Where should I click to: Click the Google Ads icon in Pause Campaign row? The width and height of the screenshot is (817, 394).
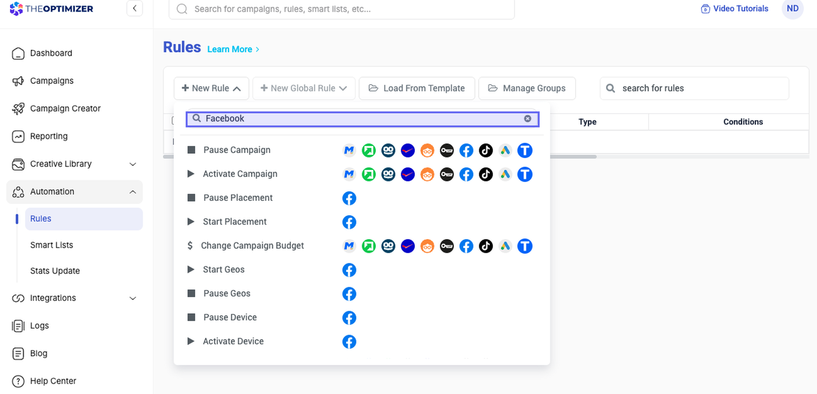point(505,150)
